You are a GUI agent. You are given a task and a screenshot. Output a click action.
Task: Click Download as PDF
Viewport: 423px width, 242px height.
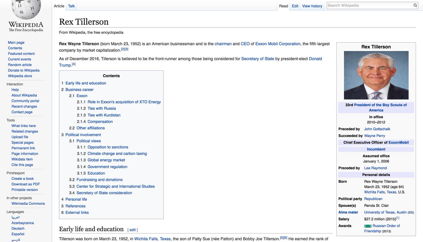(26, 184)
